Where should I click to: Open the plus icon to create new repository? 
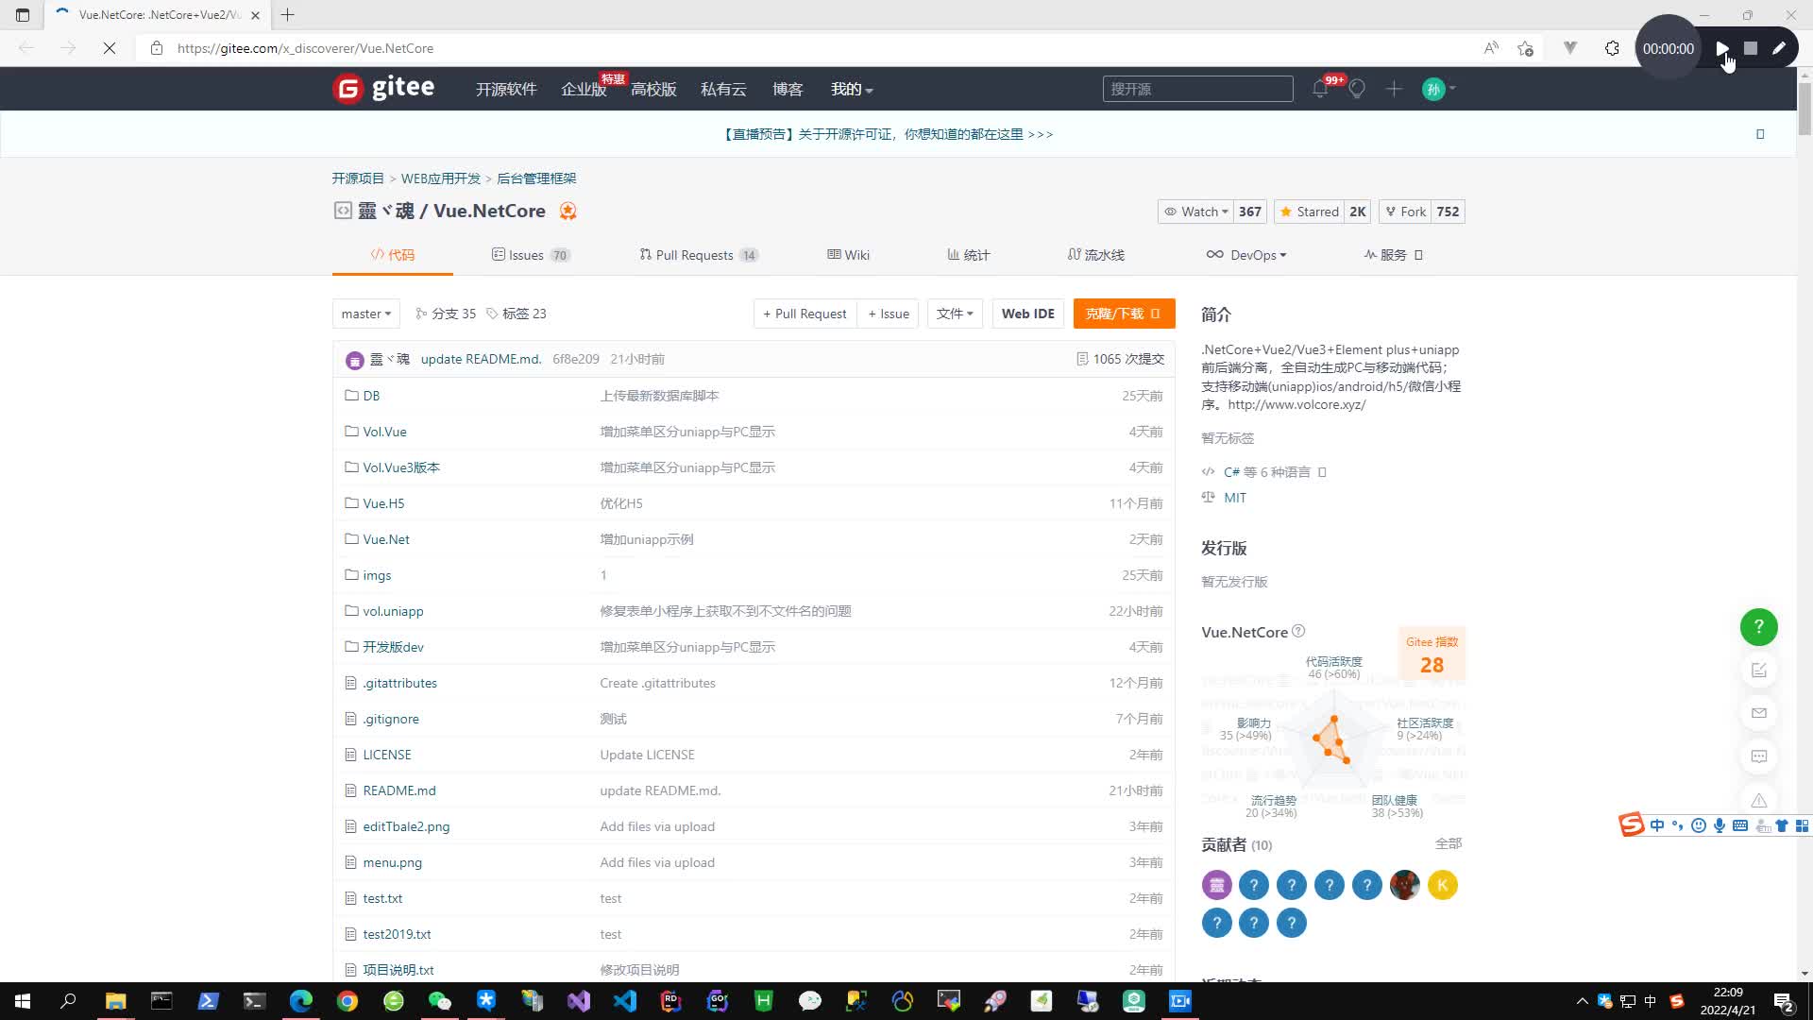click(x=1394, y=89)
